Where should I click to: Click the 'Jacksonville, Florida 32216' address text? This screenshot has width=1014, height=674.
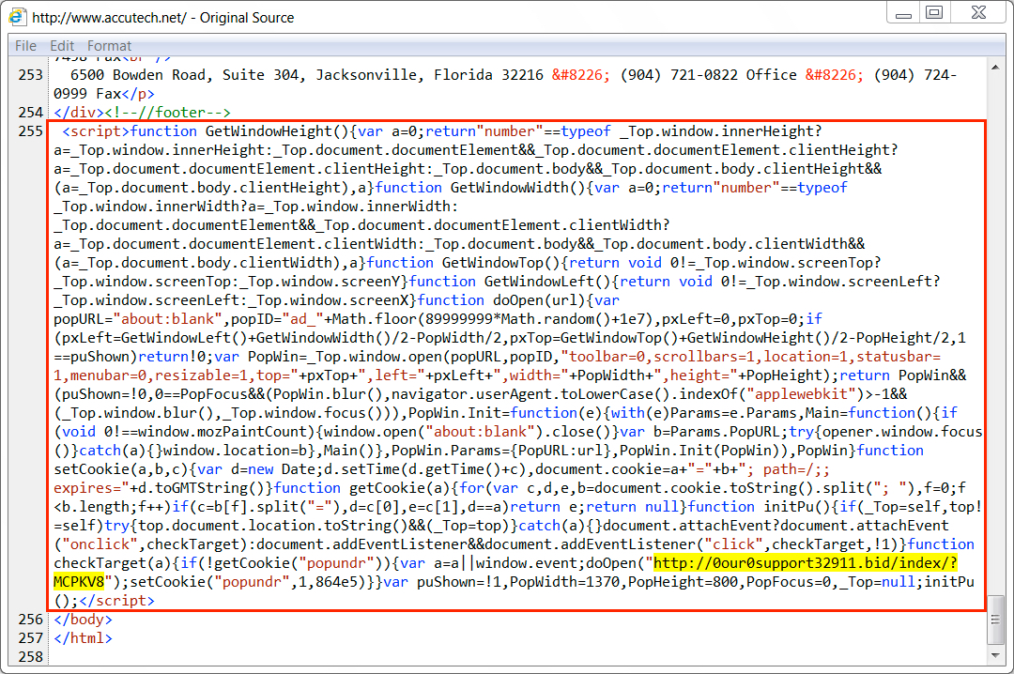pos(429,75)
